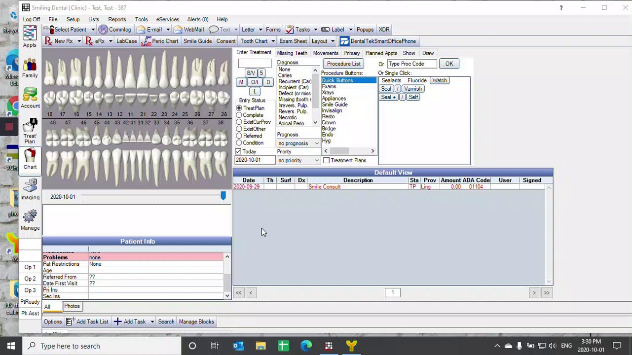Click the chart date slider handle
The image size is (632, 355).
point(223,196)
